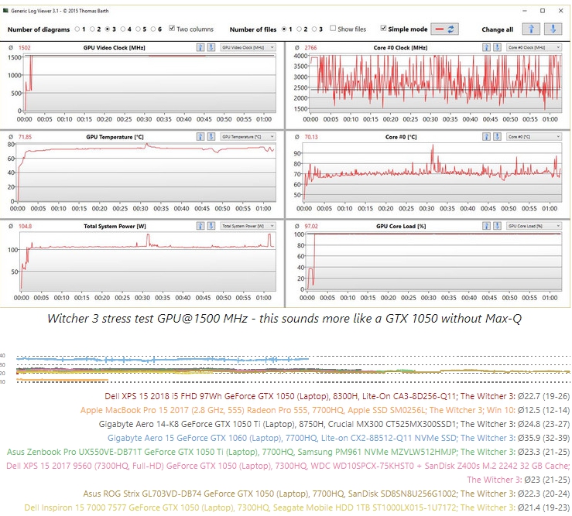Enable the Show files checkbox
The height and width of the screenshot is (516, 572).
tap(333, 28)
